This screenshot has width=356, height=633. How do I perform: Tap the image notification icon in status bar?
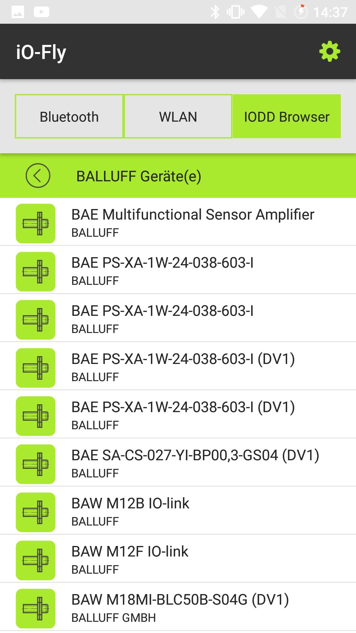(18, 12)
